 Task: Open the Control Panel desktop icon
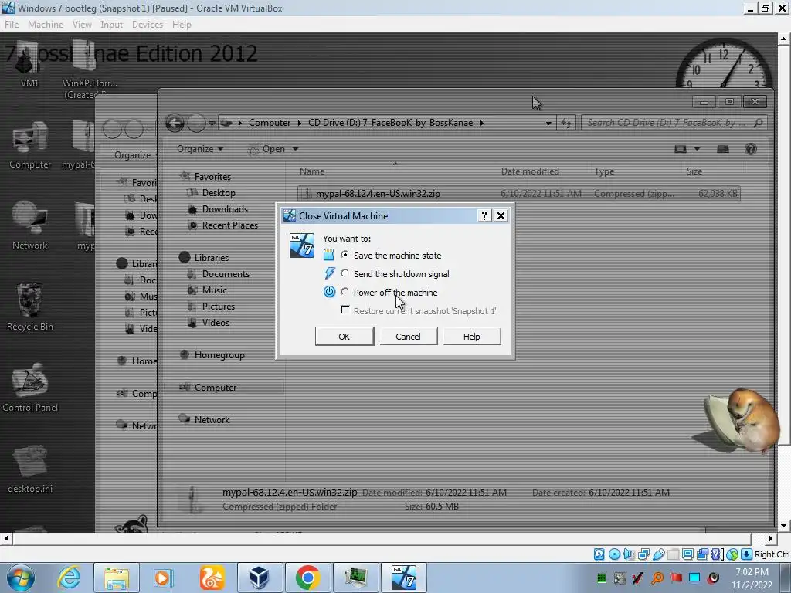(30, 388)
